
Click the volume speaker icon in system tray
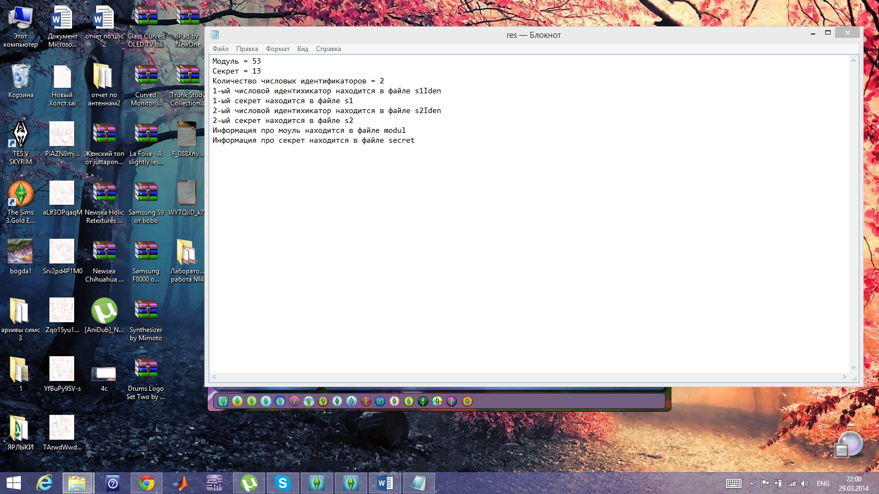(x=804, y=484)
